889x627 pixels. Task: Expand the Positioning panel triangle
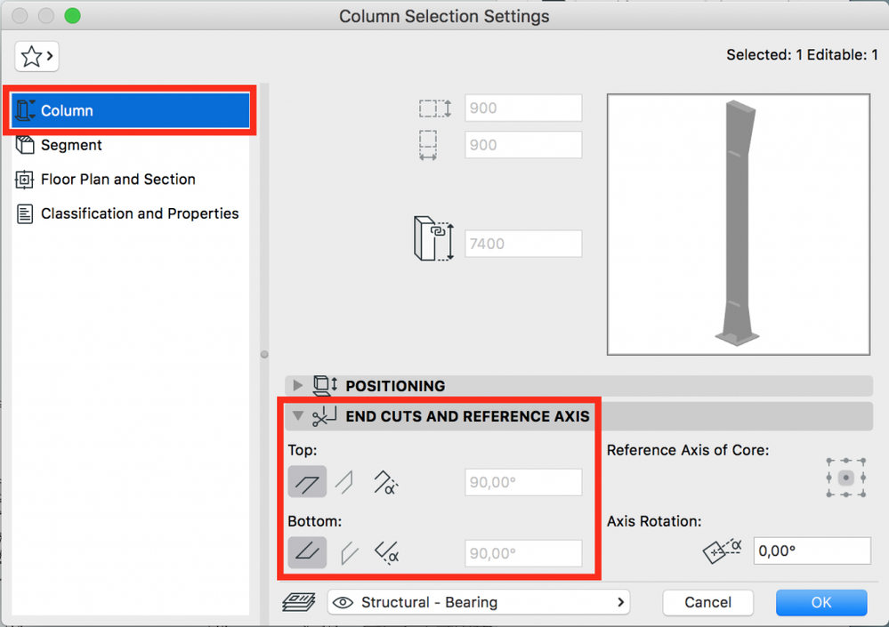(x=297, y=386)
